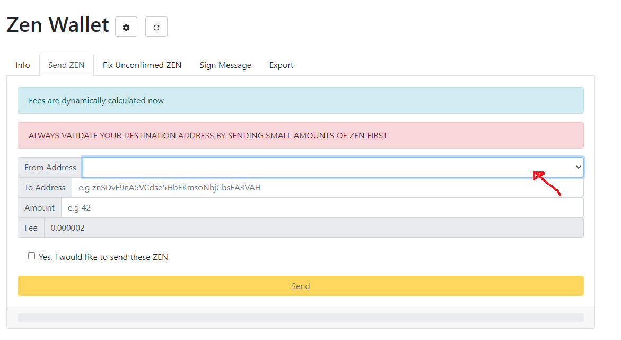The image size is (621, 340).
Task: Click into the Amount field
Action: point(322,207)
